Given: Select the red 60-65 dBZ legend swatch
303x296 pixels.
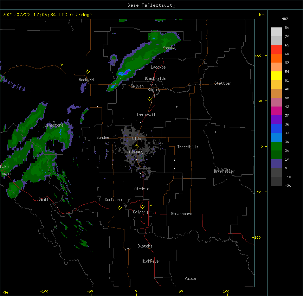Looking at the screenshot, I should (x=276, y=49).
